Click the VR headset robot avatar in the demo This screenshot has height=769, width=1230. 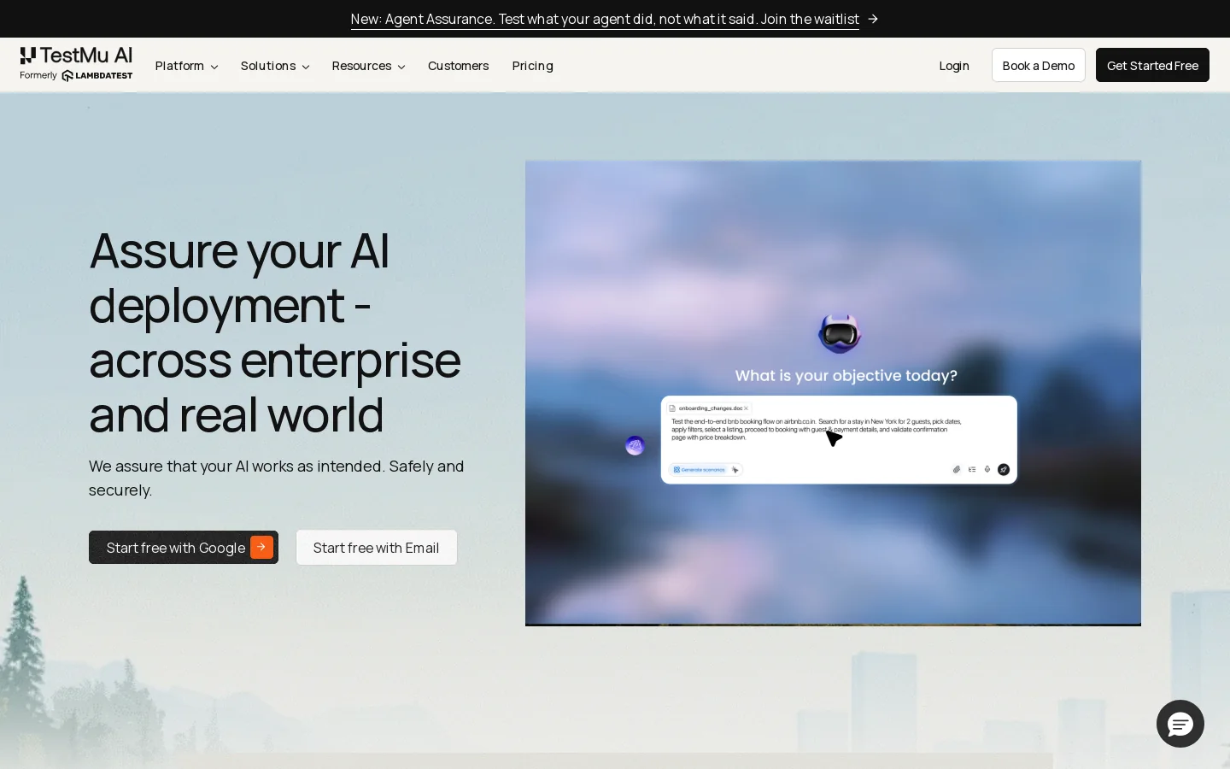[x=840, y=333]
